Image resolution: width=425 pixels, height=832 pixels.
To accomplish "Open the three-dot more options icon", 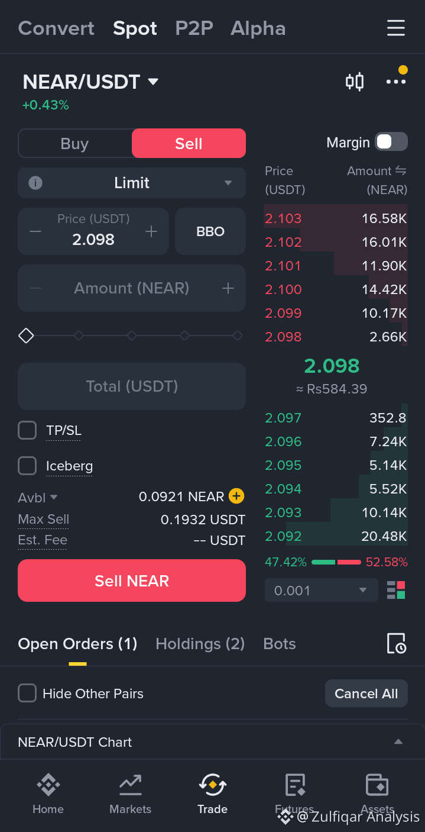I will pyautogui.click(x=396, y=82).
